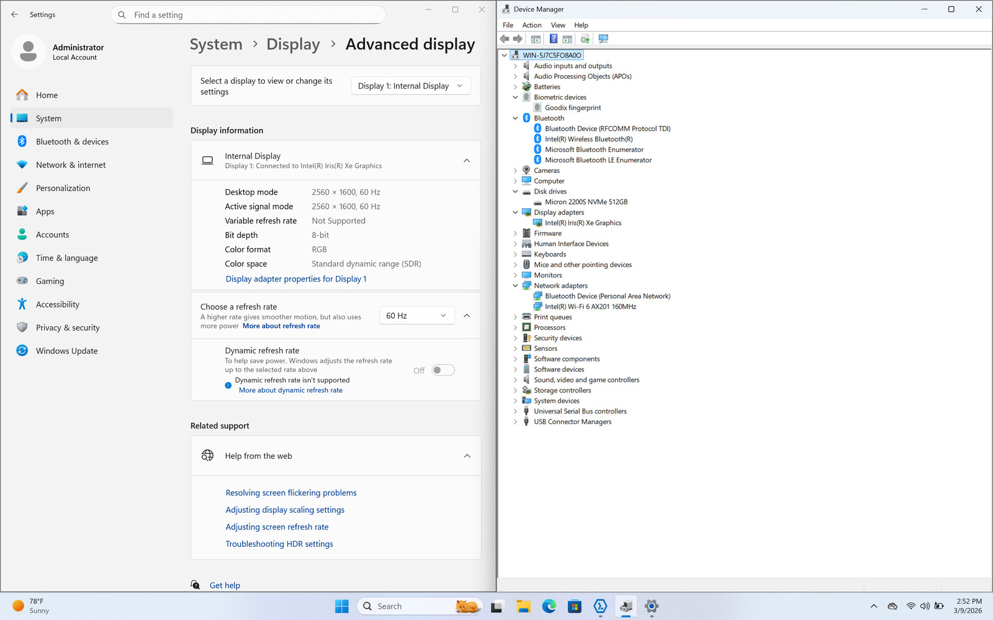The width and height of the screenshot is (993, 620).
Task: Open Personalization settings page
Action: click(92, 188)
